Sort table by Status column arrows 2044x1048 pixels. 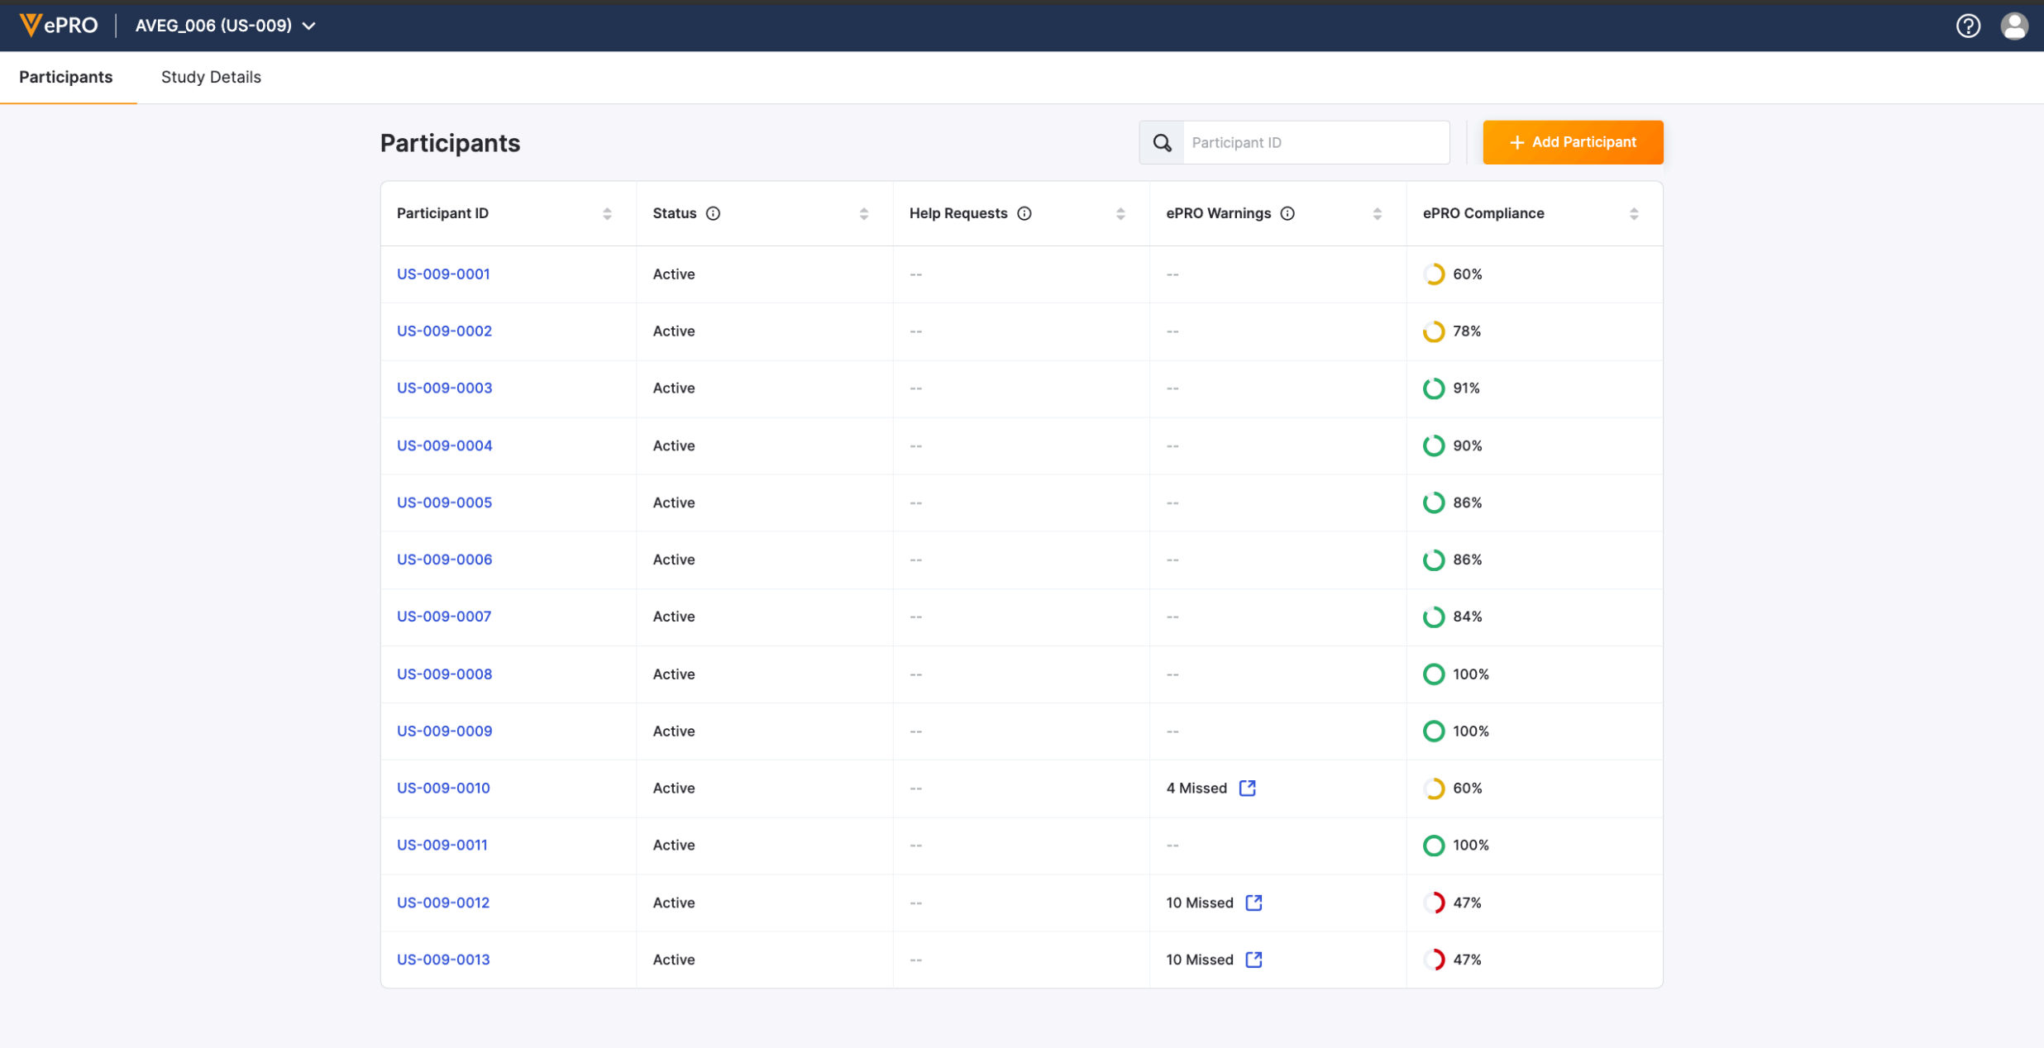tap(864, 214)
